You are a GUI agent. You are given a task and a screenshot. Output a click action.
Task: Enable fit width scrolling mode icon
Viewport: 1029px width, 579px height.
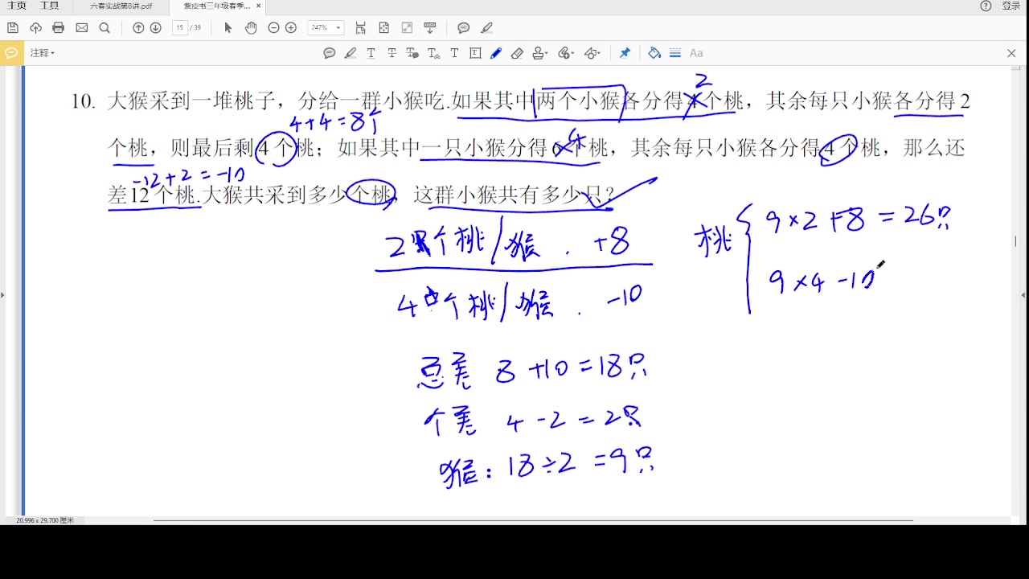(360, 28)
